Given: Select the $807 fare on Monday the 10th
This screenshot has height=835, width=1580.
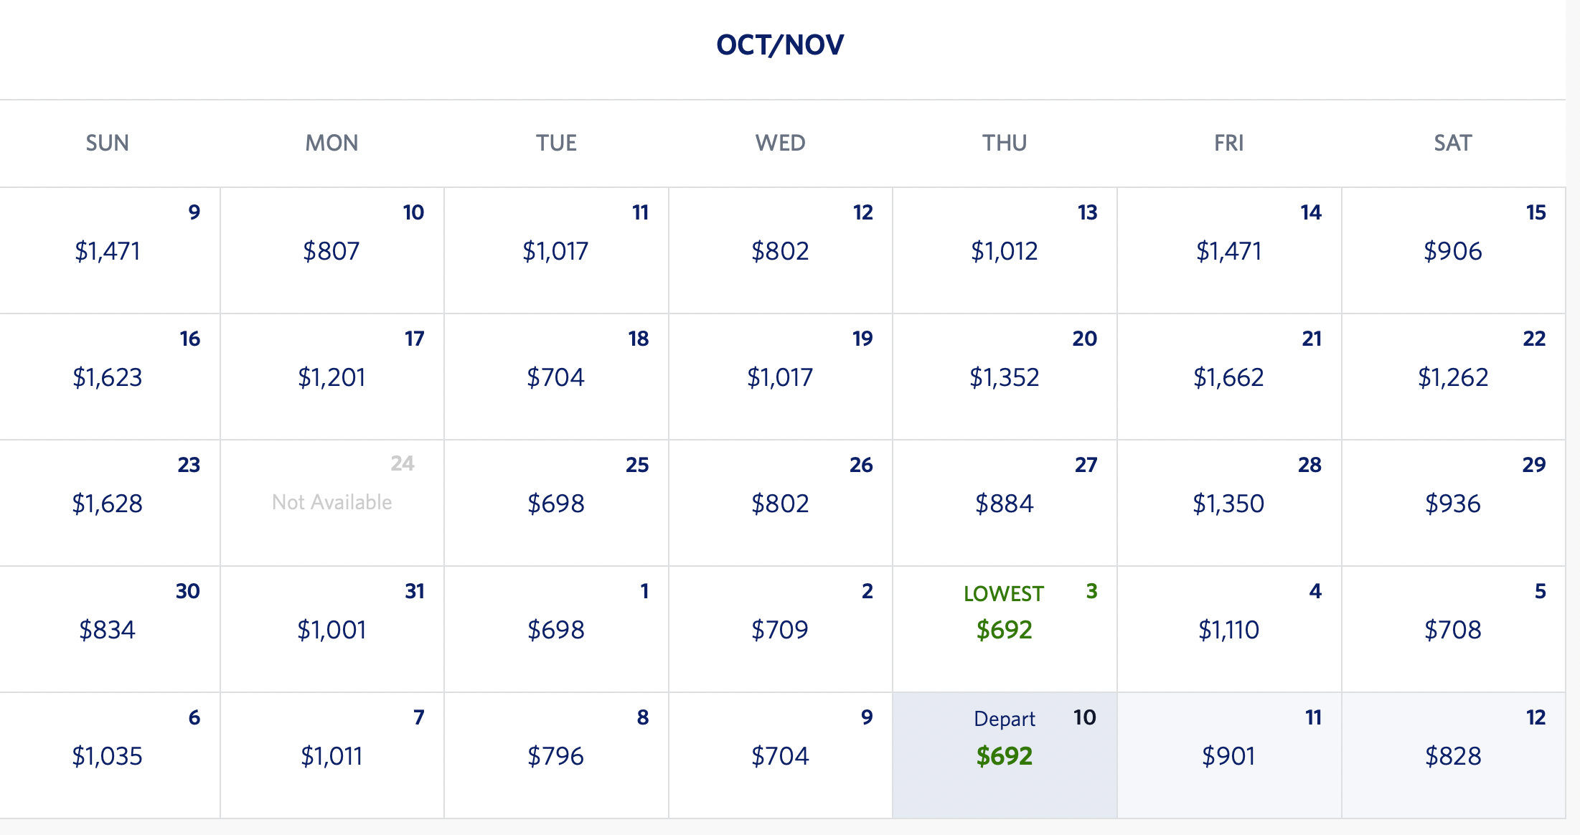Looking at the screenshot, I should point(331,251).
